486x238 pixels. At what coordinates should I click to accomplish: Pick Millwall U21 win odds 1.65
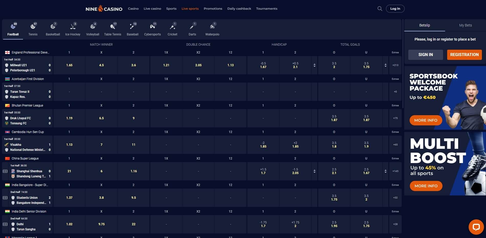(x=69, y=65)
